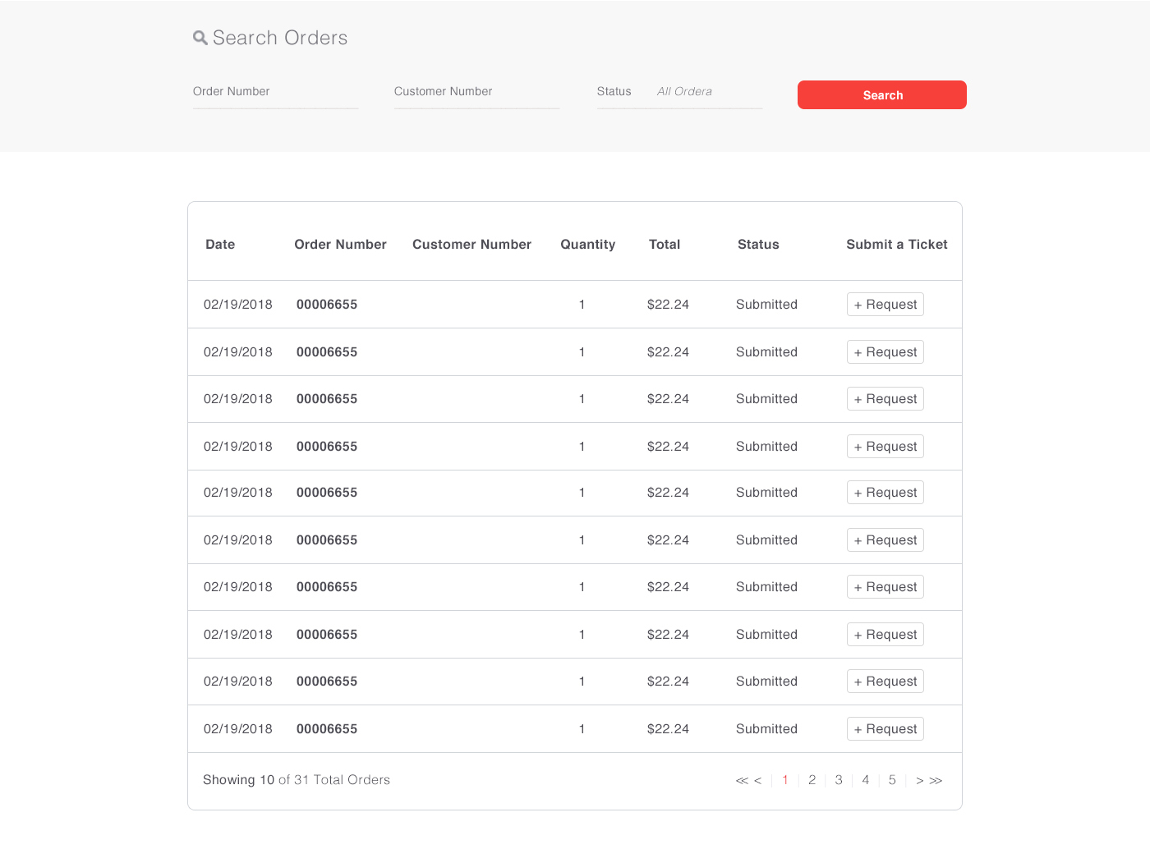
Task: Focus the Order Number search field
Action: [275, 92]
